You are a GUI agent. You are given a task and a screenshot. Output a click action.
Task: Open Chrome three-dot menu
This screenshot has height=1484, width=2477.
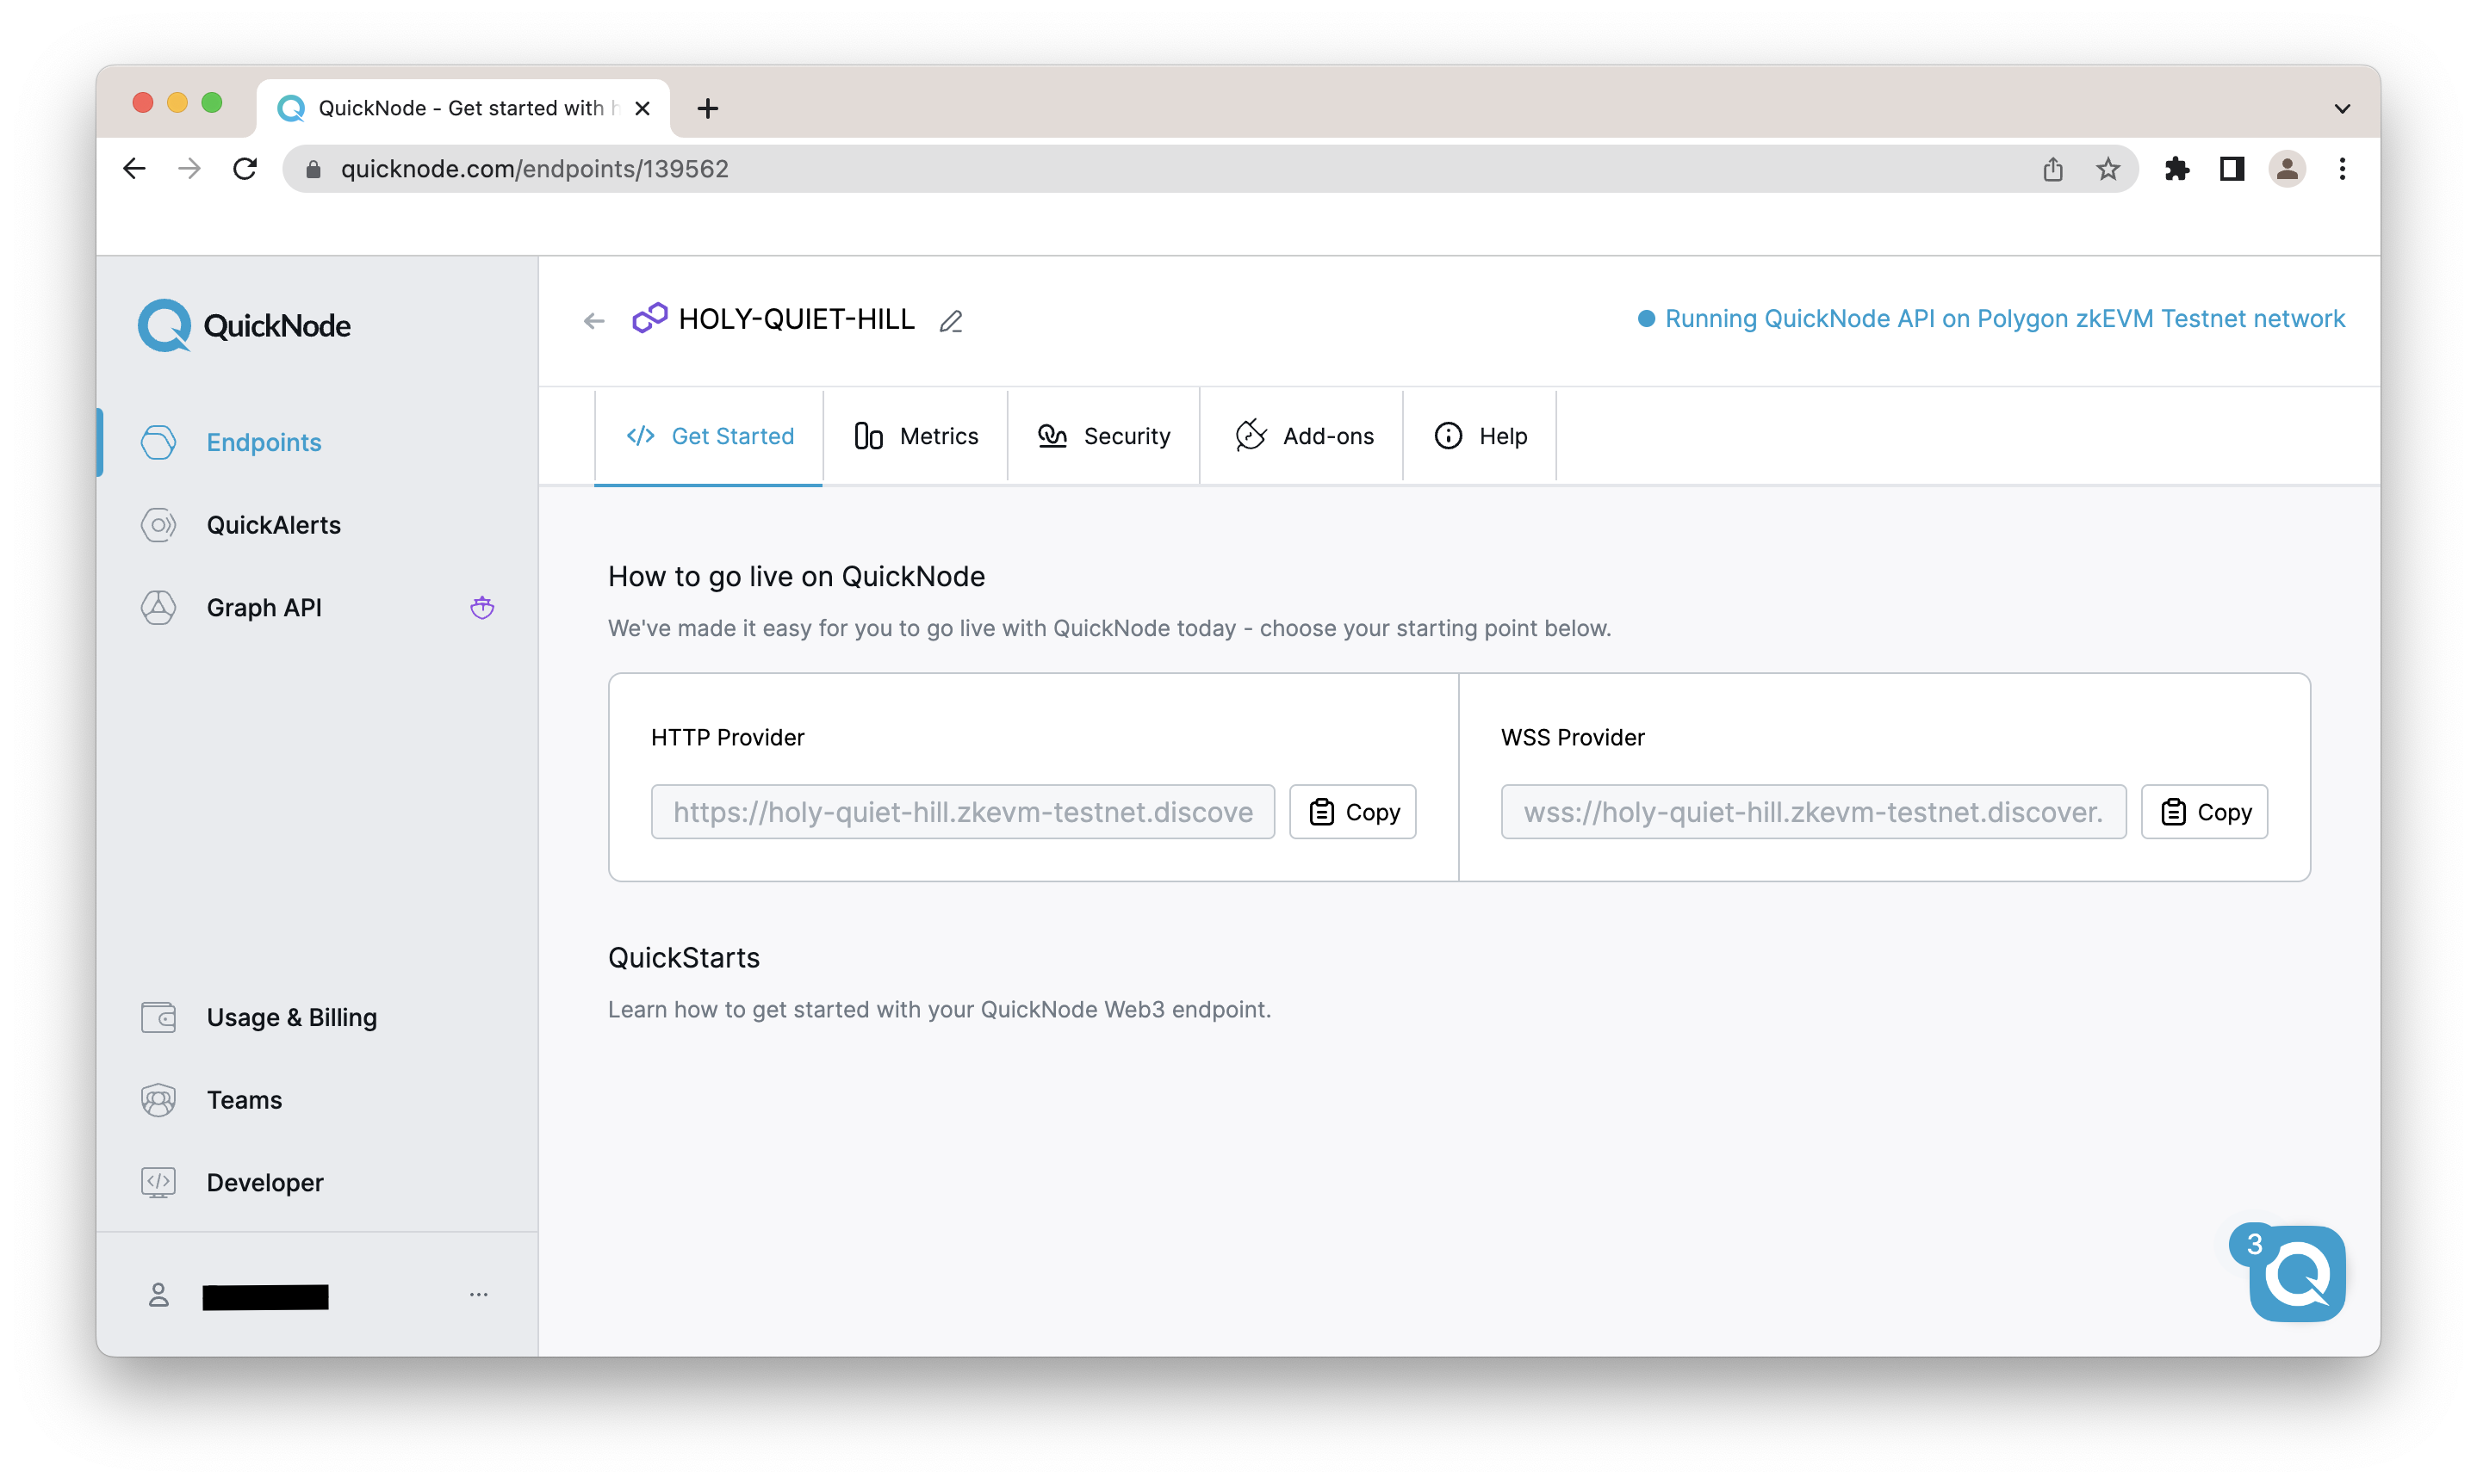[2342, 169]
